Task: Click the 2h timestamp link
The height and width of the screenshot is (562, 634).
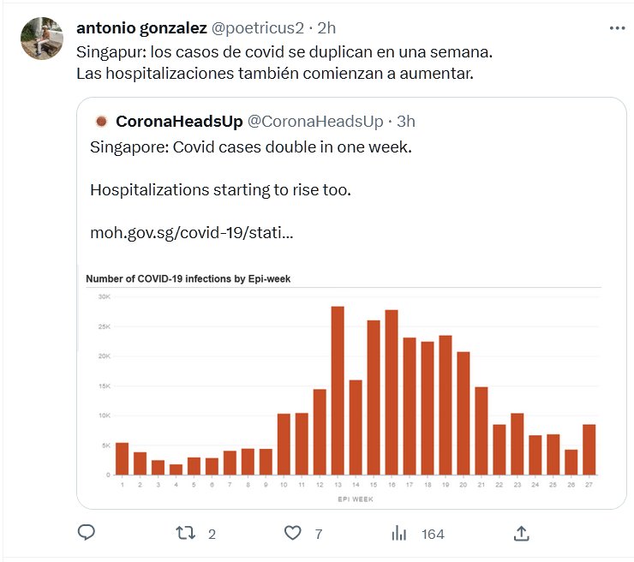Action: pyautogui.click(x=326, y=28)
